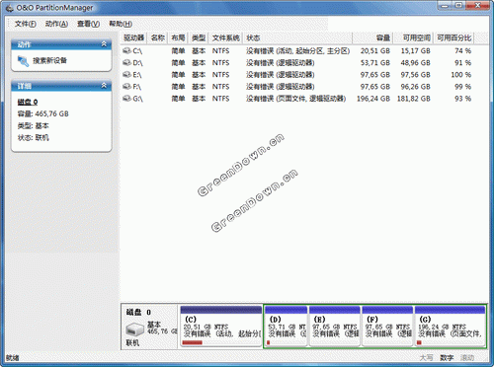Click the 48,96 GB free space cell

coord(415,63)
